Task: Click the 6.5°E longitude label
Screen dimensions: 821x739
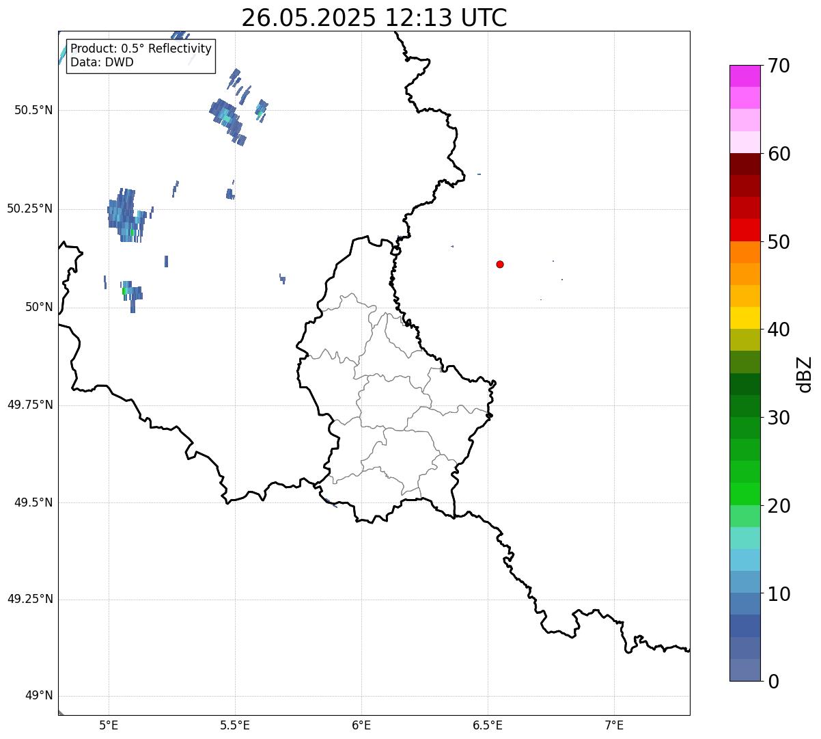Action: 488,725
